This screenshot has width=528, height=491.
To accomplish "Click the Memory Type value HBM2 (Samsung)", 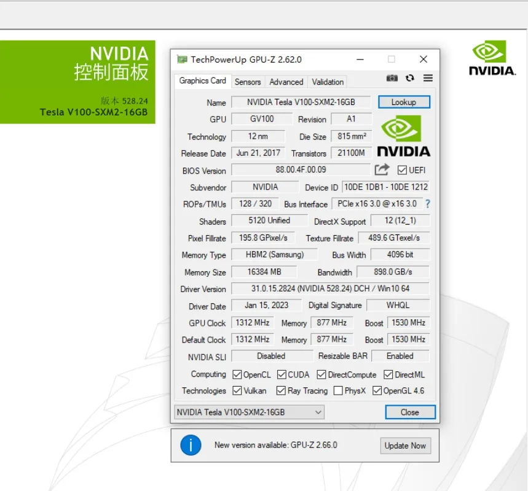I will click(x=274, y=255).
